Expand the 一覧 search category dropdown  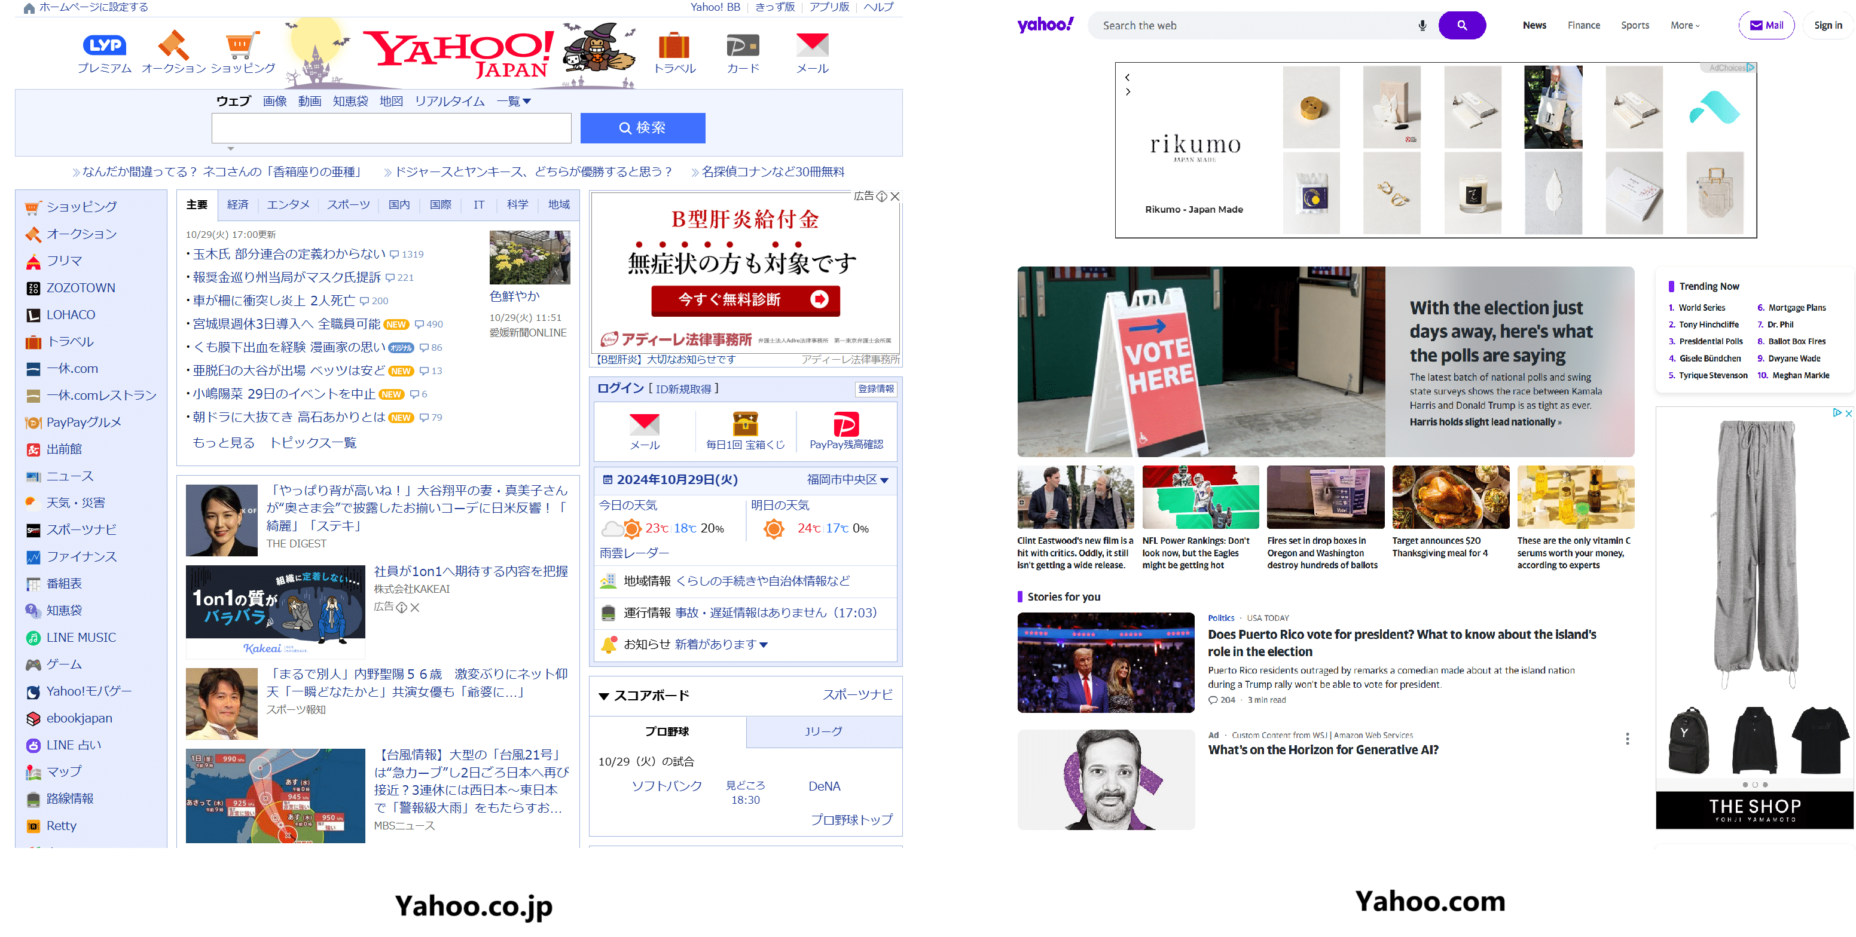click(x=514, y=102)
